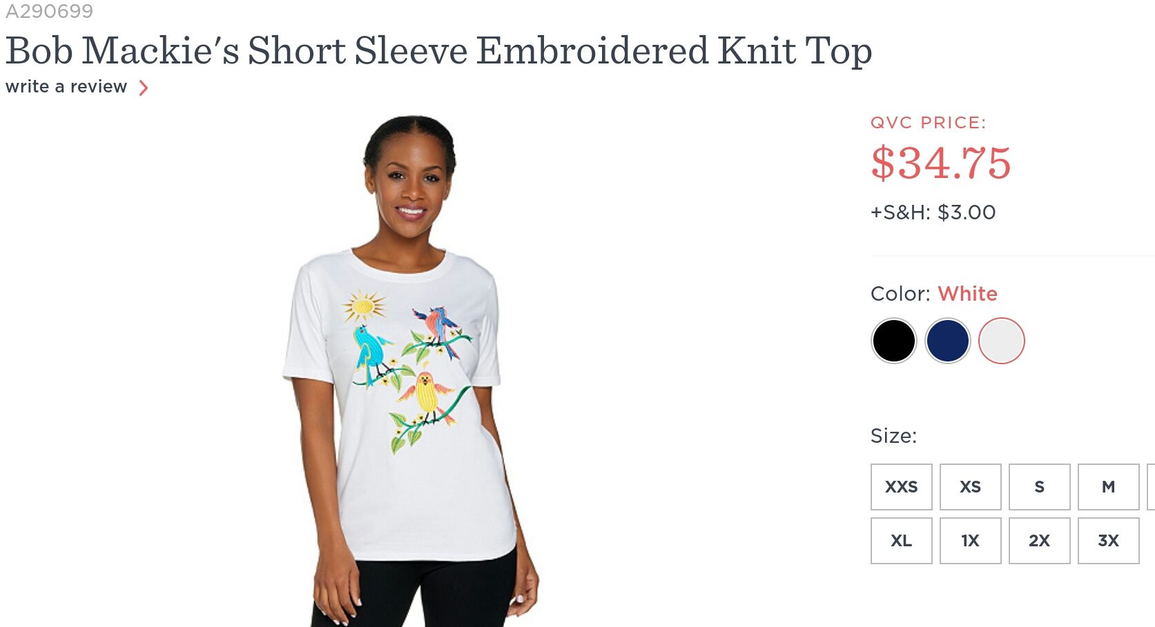The width and height of the screenshot is (1155, 627).
Task: Click the model product image
Action: click(411, 371)
